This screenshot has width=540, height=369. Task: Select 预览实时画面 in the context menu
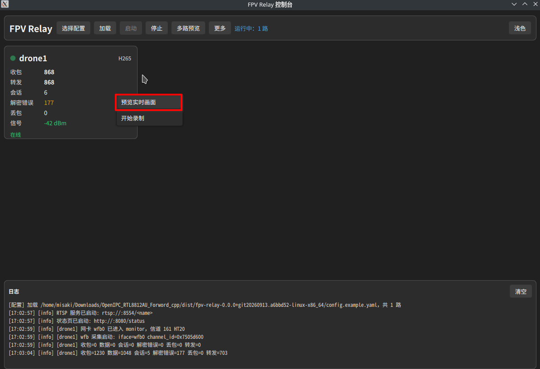tap(149, 102)
